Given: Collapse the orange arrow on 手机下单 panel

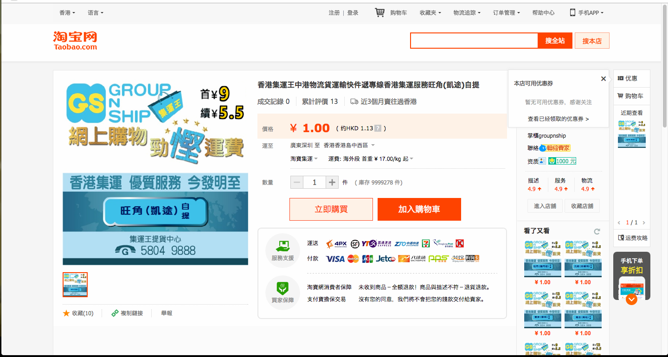Looking at the screenshot, I should [631, 299].
